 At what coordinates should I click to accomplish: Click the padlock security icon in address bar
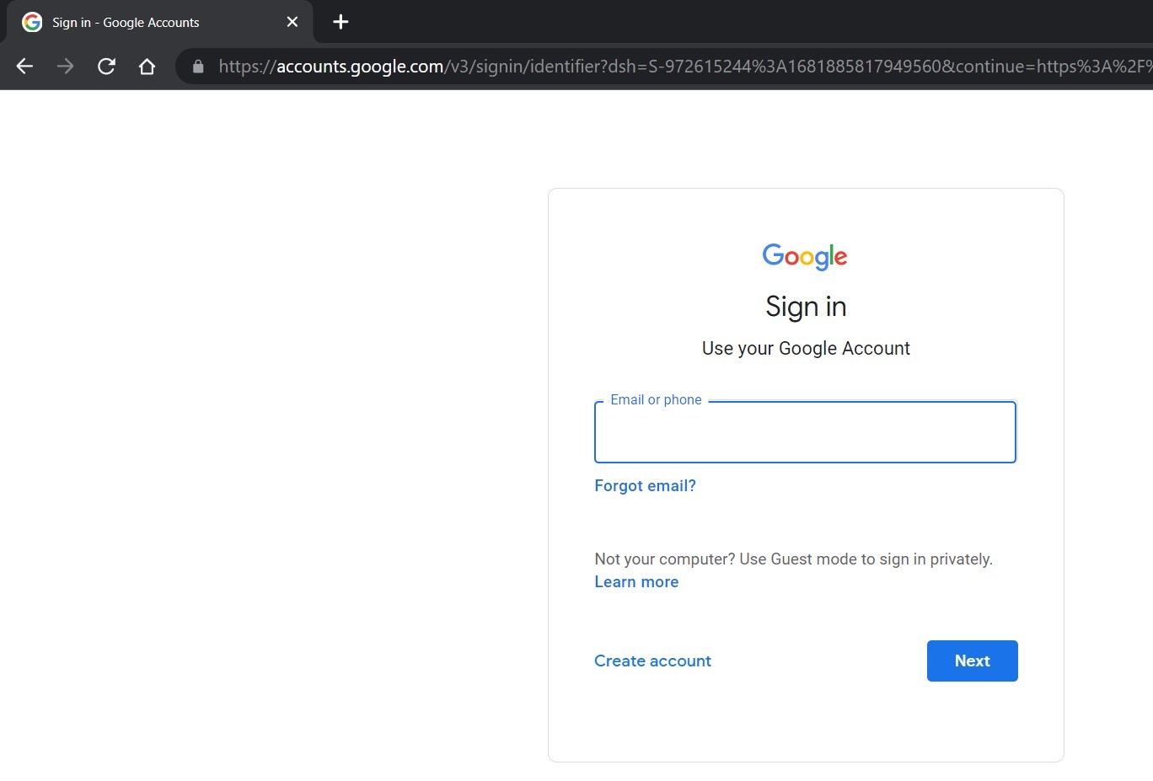point(196,66)
